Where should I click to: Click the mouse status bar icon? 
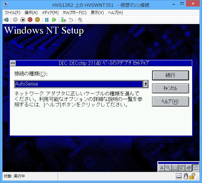pyautogui.click(x=186, y=176)
